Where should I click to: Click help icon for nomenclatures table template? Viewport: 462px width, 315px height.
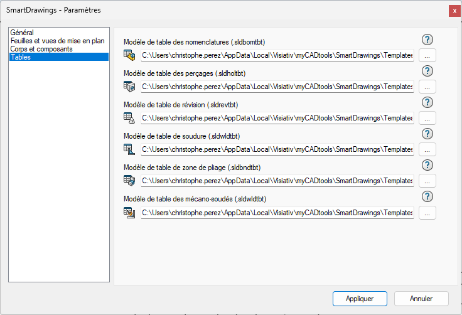pos(427,40)
